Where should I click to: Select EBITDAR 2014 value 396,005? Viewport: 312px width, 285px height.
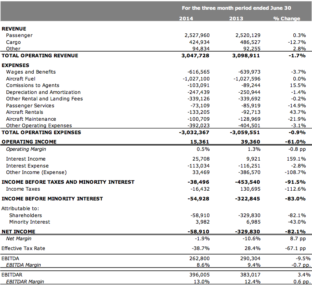(199, 275)
